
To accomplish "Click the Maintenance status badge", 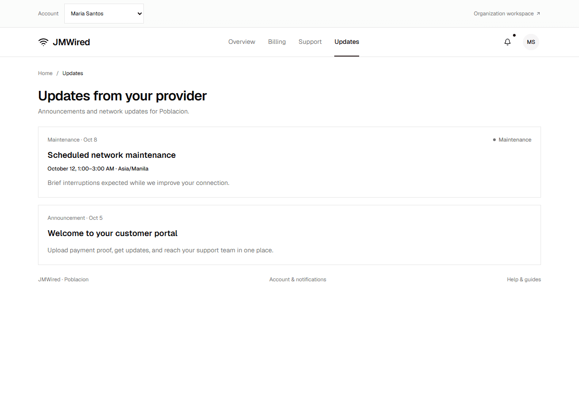I will pos(512,140).
